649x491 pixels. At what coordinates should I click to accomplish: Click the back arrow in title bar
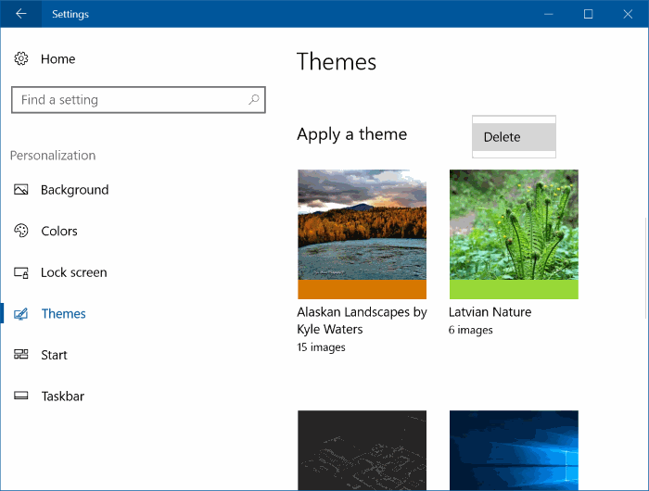(21, 14)
